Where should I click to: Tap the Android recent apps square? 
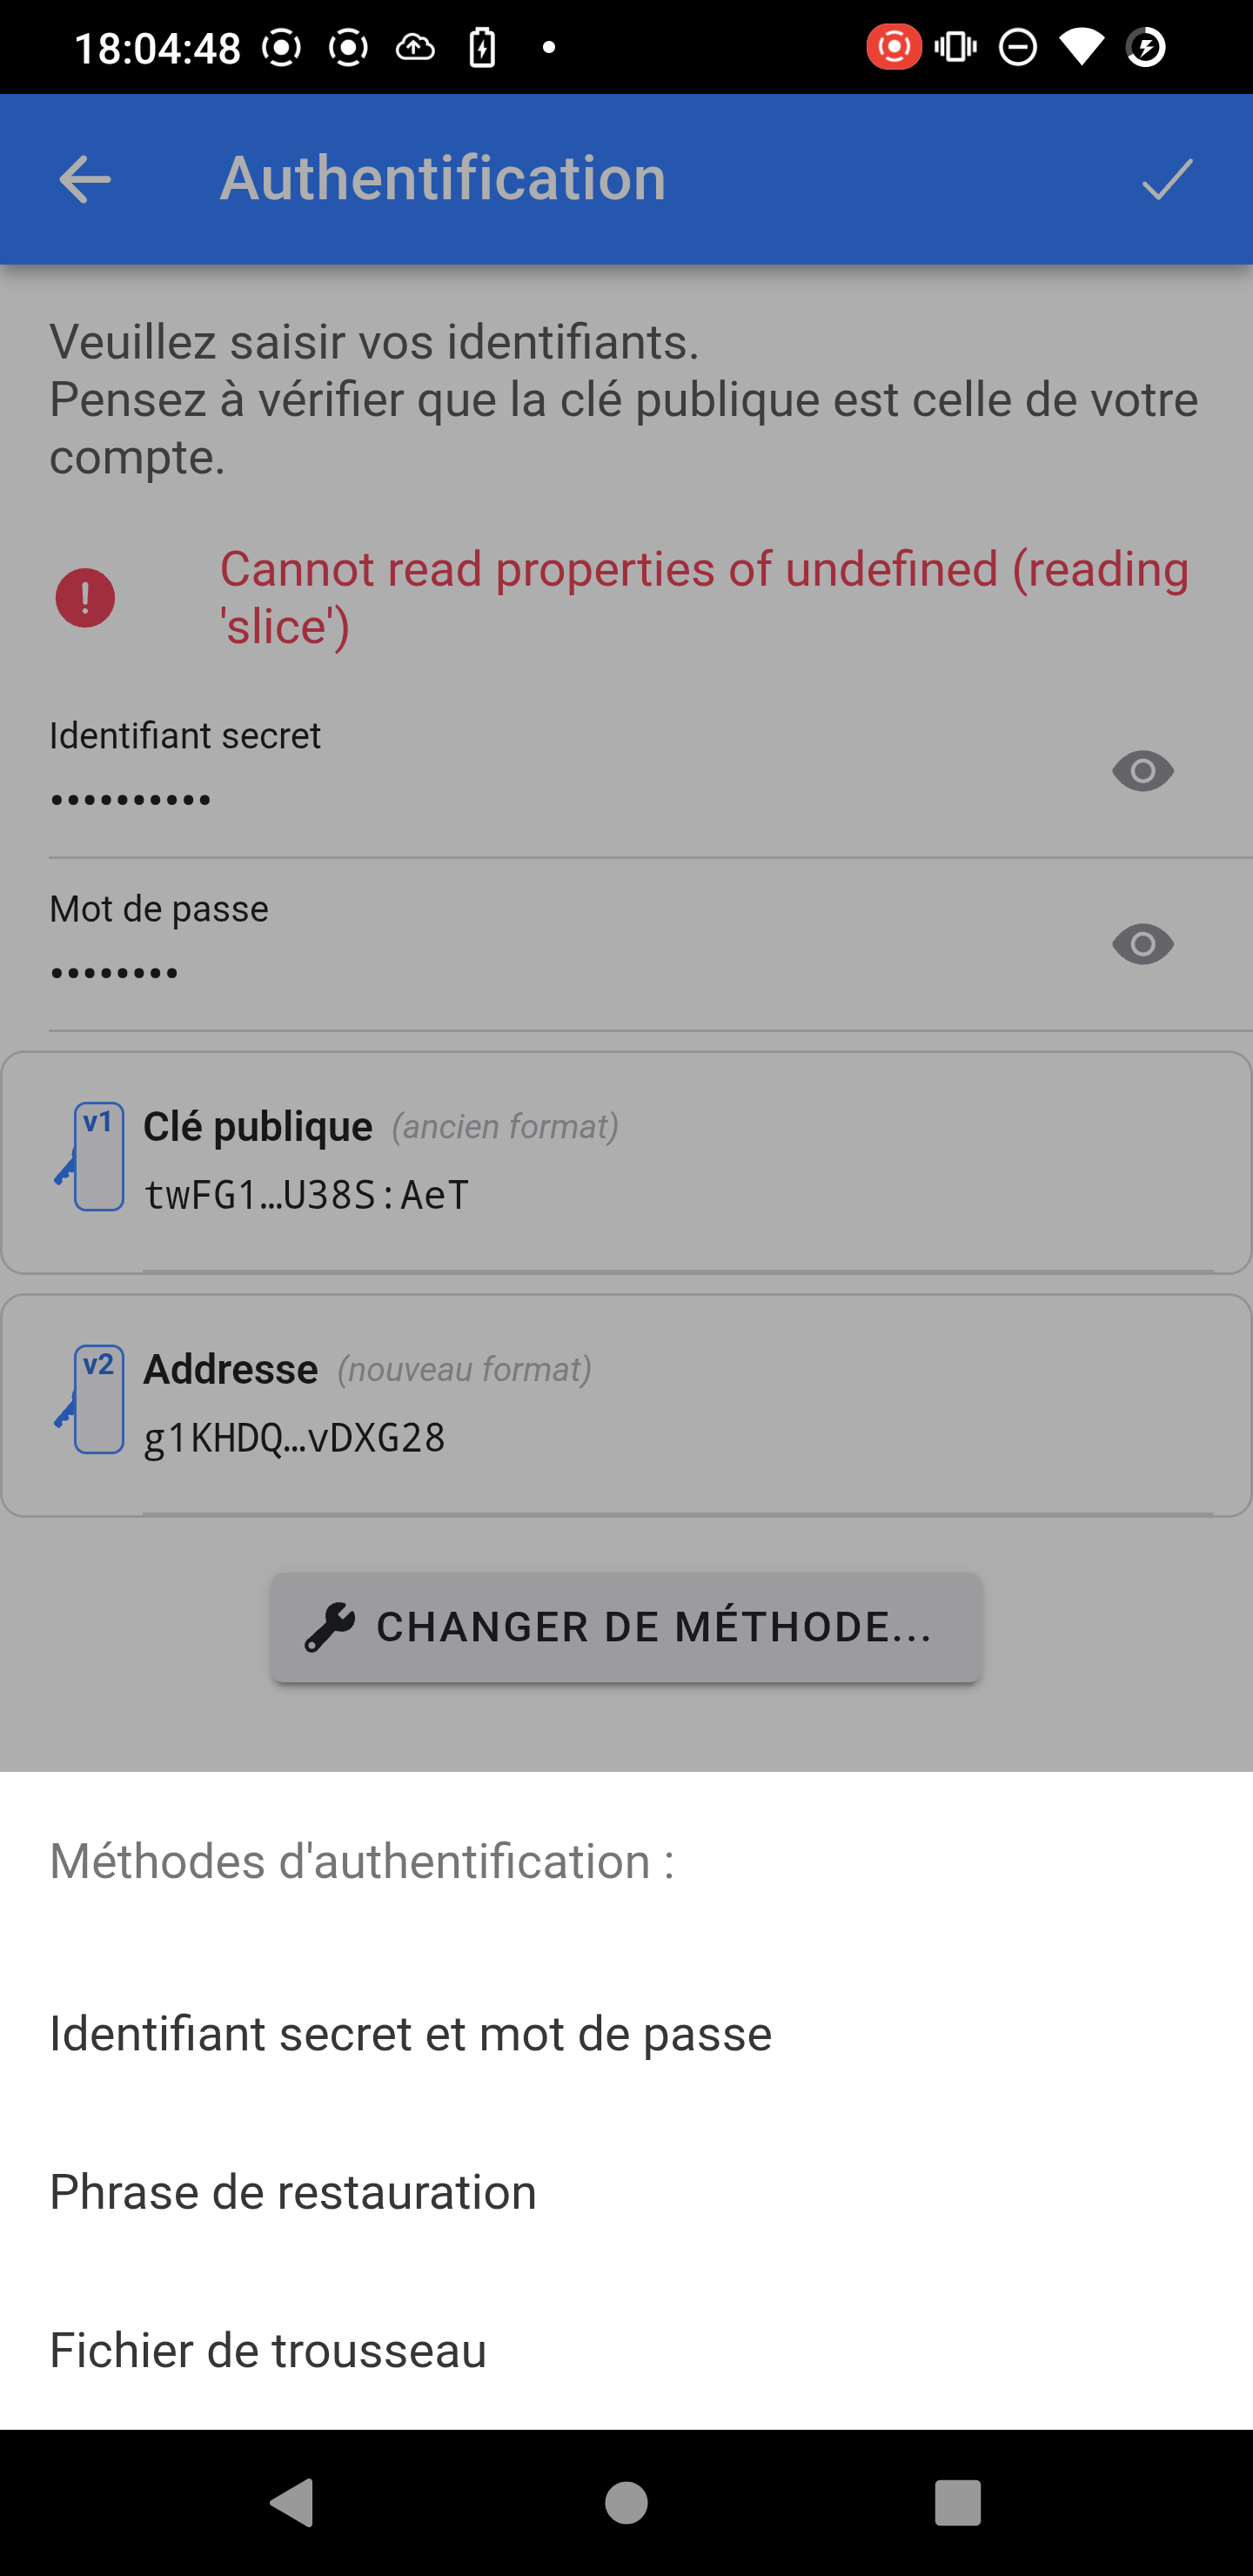tap(957, 2503)
